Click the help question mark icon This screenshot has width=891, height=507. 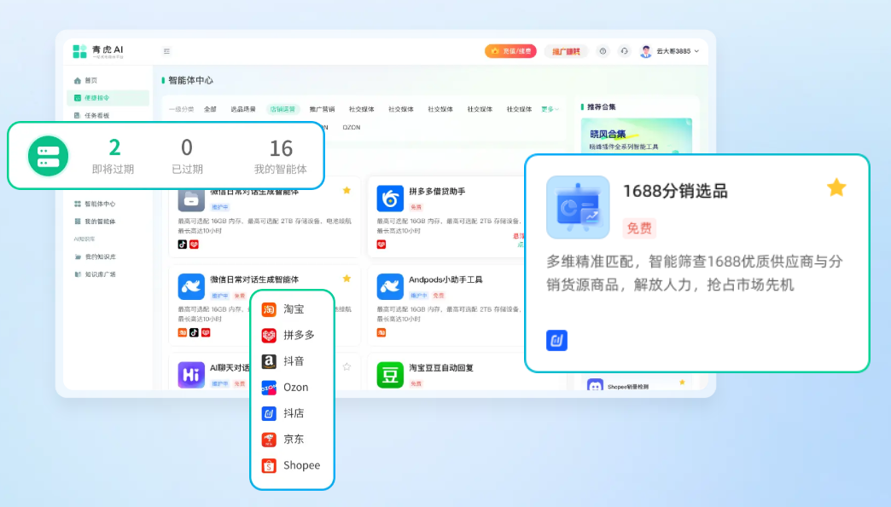(x=603, y=51)
